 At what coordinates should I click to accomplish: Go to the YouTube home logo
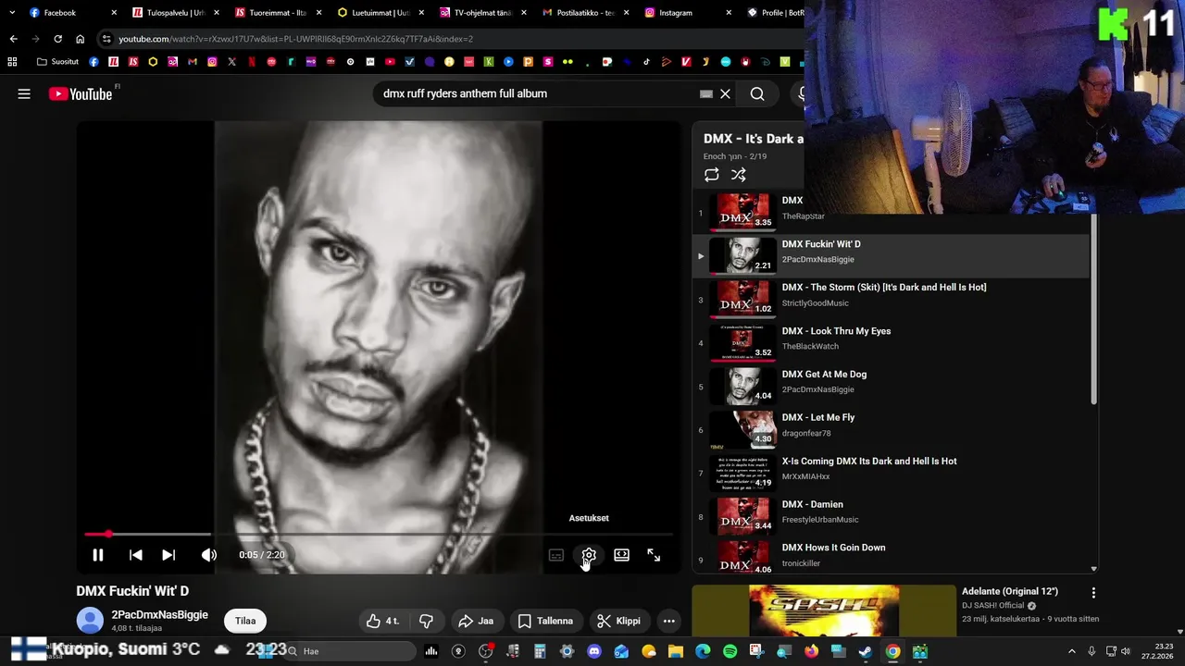click(81, 93)
